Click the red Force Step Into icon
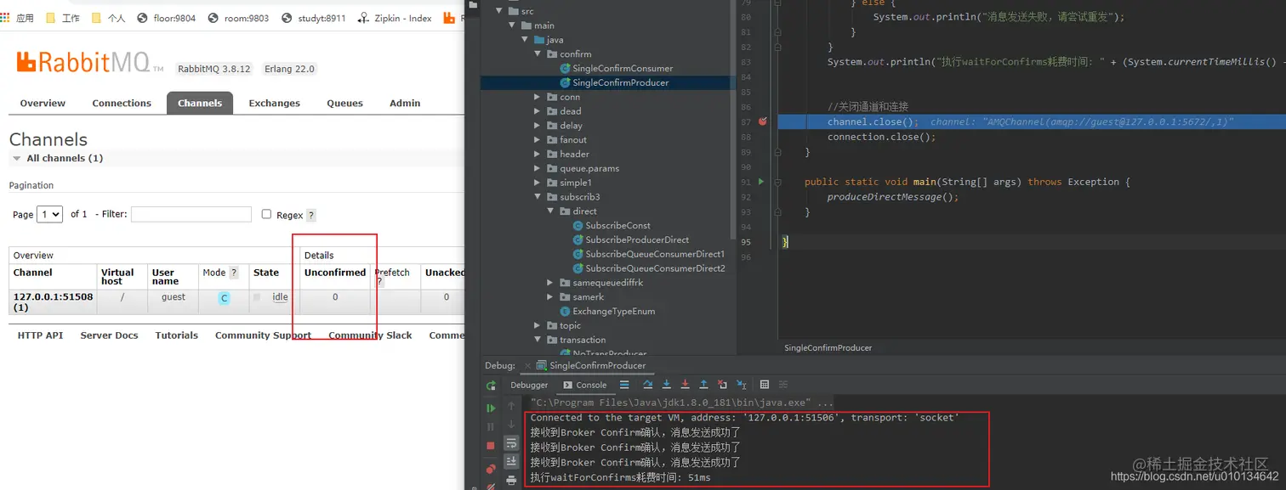This screenshot has width=1286, height=490. click(686, 385)
